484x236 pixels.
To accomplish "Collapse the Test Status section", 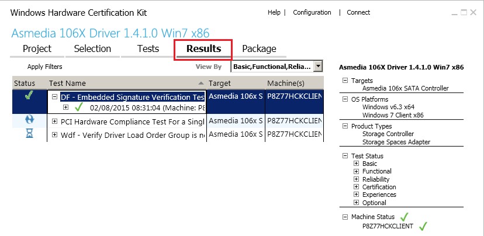I will [345, 156].
